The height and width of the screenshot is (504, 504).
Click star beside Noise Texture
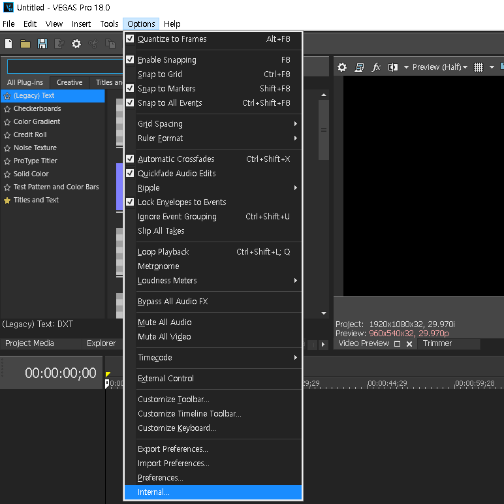[x=7, y=148]
